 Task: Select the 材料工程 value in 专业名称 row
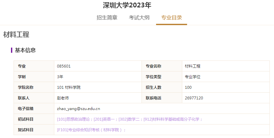pos(193,66)
